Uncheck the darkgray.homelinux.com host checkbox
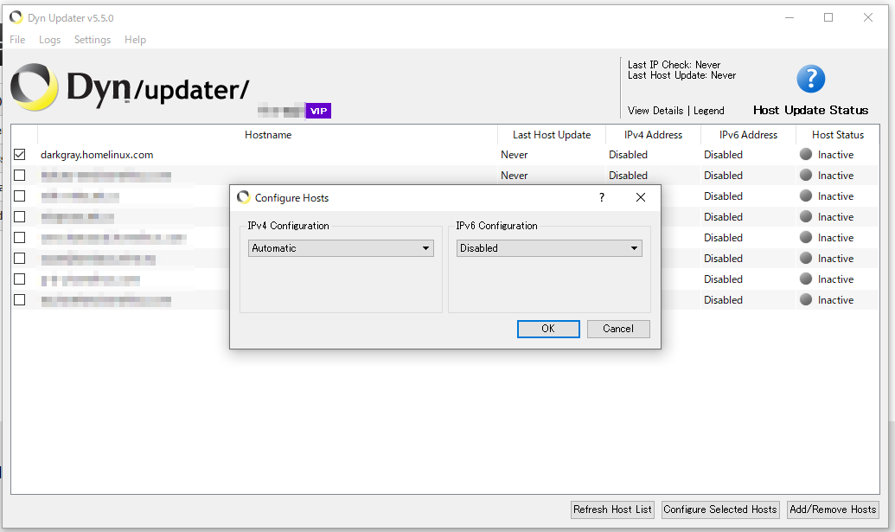 click(19, 155)
